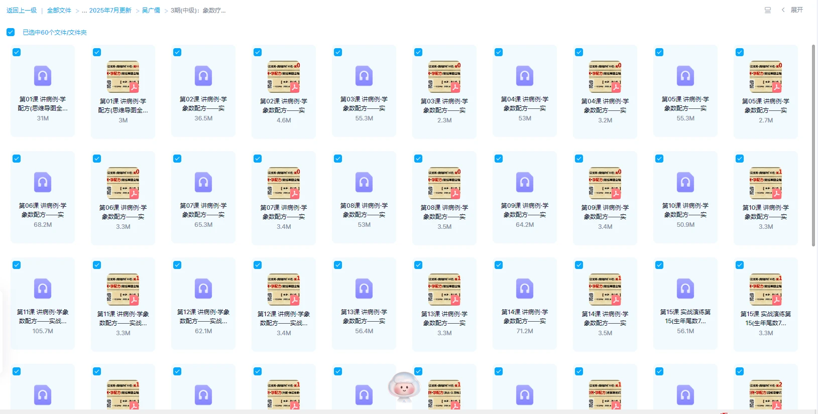818x414 pixels.
Task: Click the vertical scrollbar on the right
Action: coord(813,146)
